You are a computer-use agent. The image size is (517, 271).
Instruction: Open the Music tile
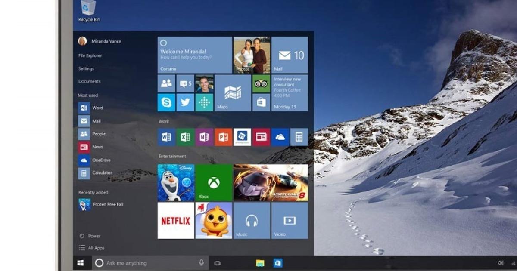pyautogui.click(x=252, y=221)
